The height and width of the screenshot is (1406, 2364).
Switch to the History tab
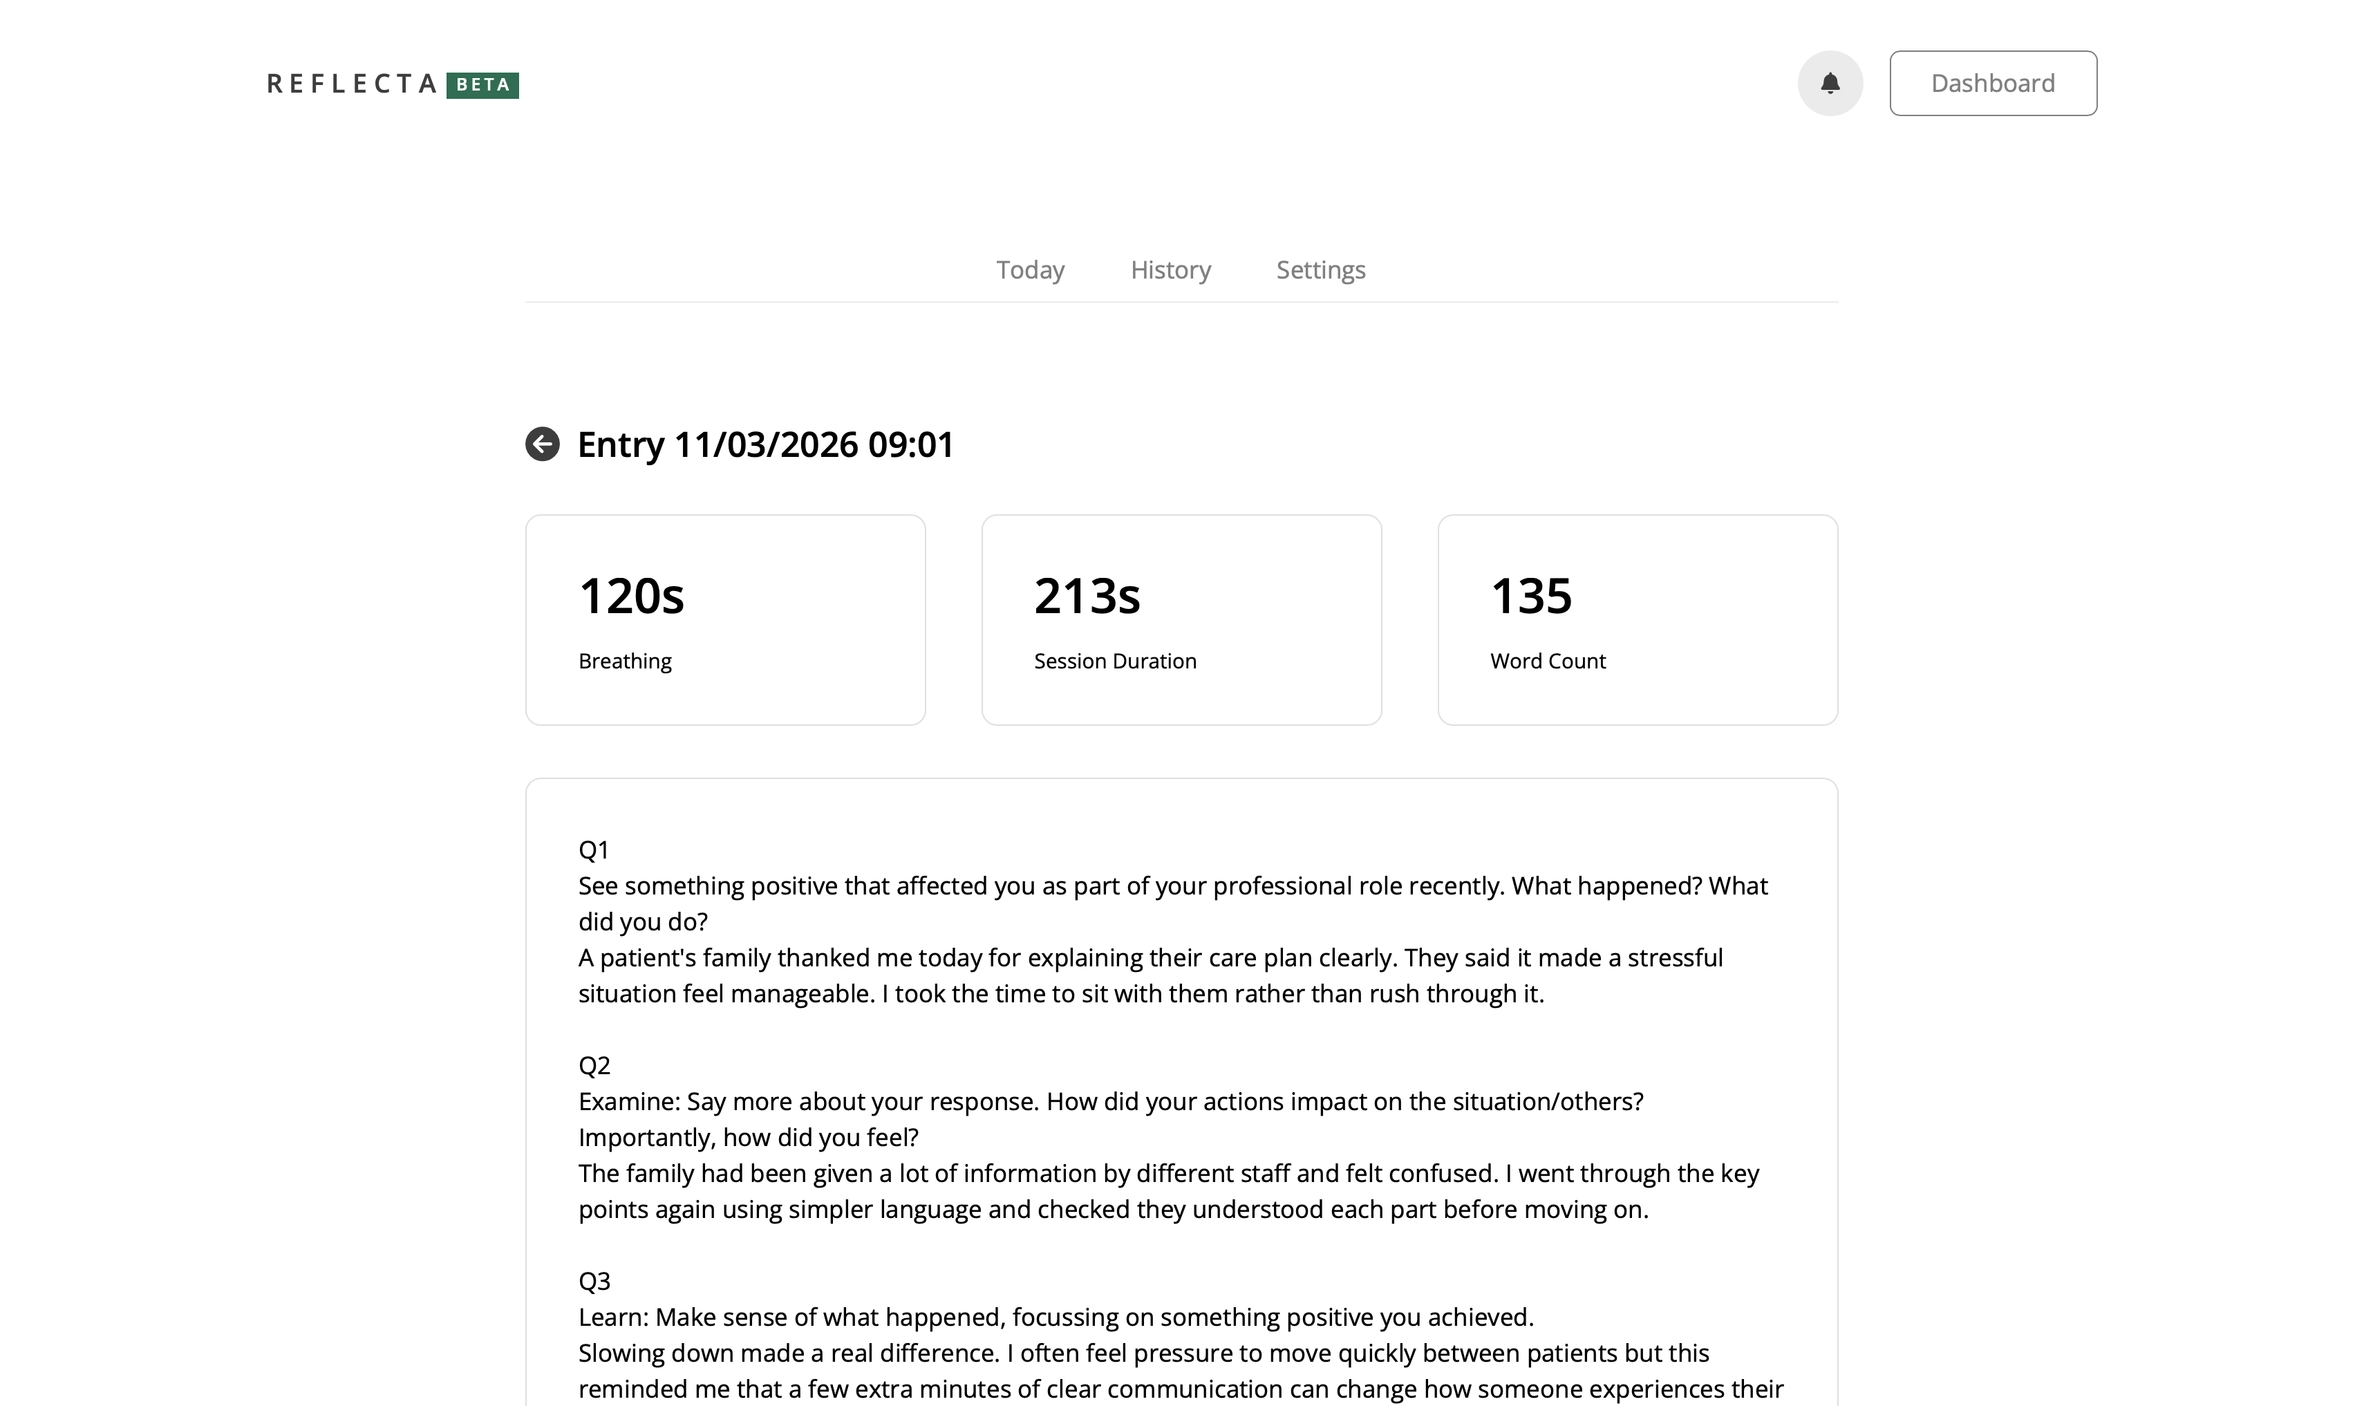1170,270
